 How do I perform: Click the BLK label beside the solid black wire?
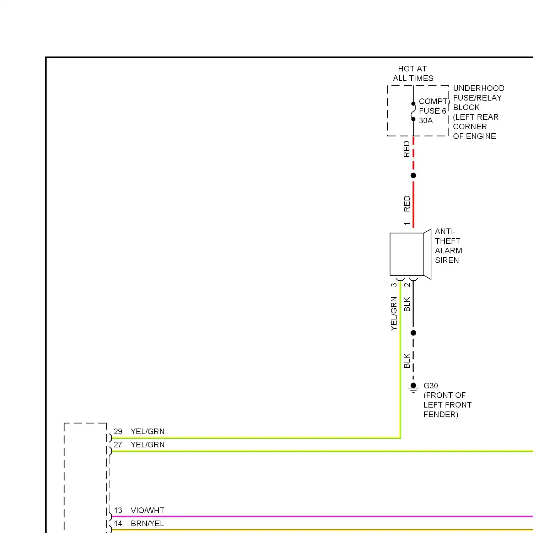[x=407, y=304]
